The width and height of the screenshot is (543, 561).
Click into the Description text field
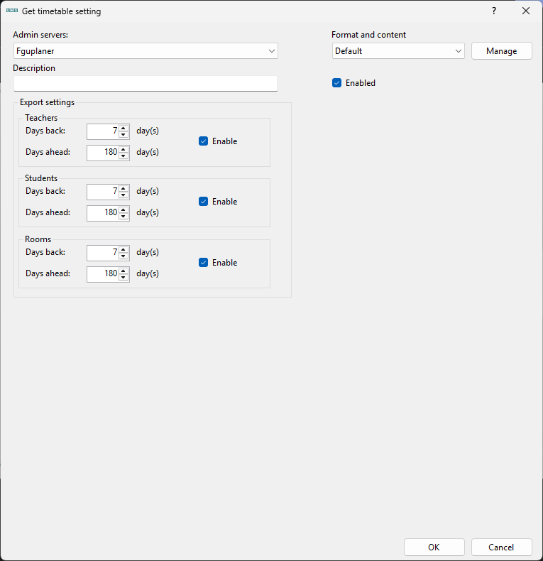coord(146,84)
